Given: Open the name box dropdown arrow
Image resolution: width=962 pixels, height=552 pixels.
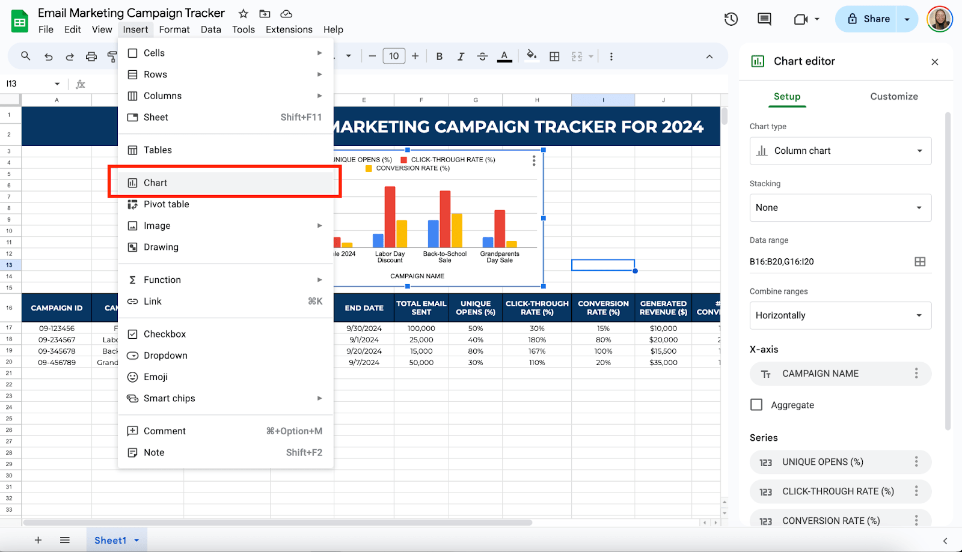Looking at the screenshot, I should coord(57,84).
